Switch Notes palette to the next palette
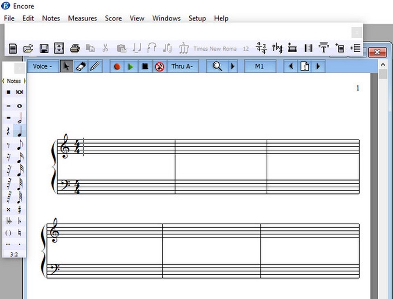The width and height of the screenshot is (393, 299). coord(25,81)
